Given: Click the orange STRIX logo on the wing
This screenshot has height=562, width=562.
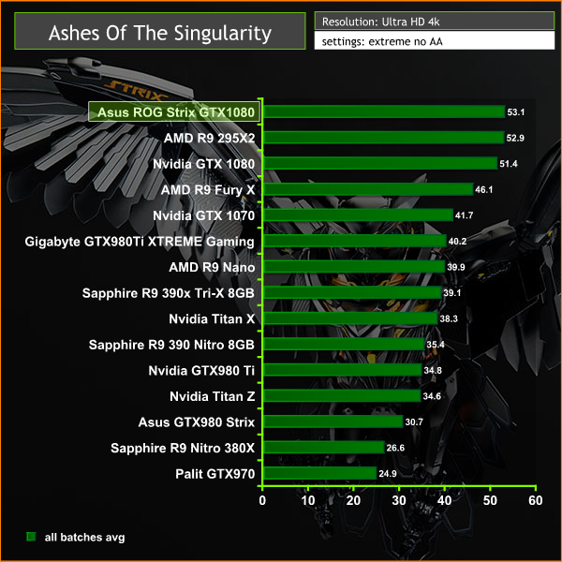Looking at the screenshot, I should click(134, 91).
